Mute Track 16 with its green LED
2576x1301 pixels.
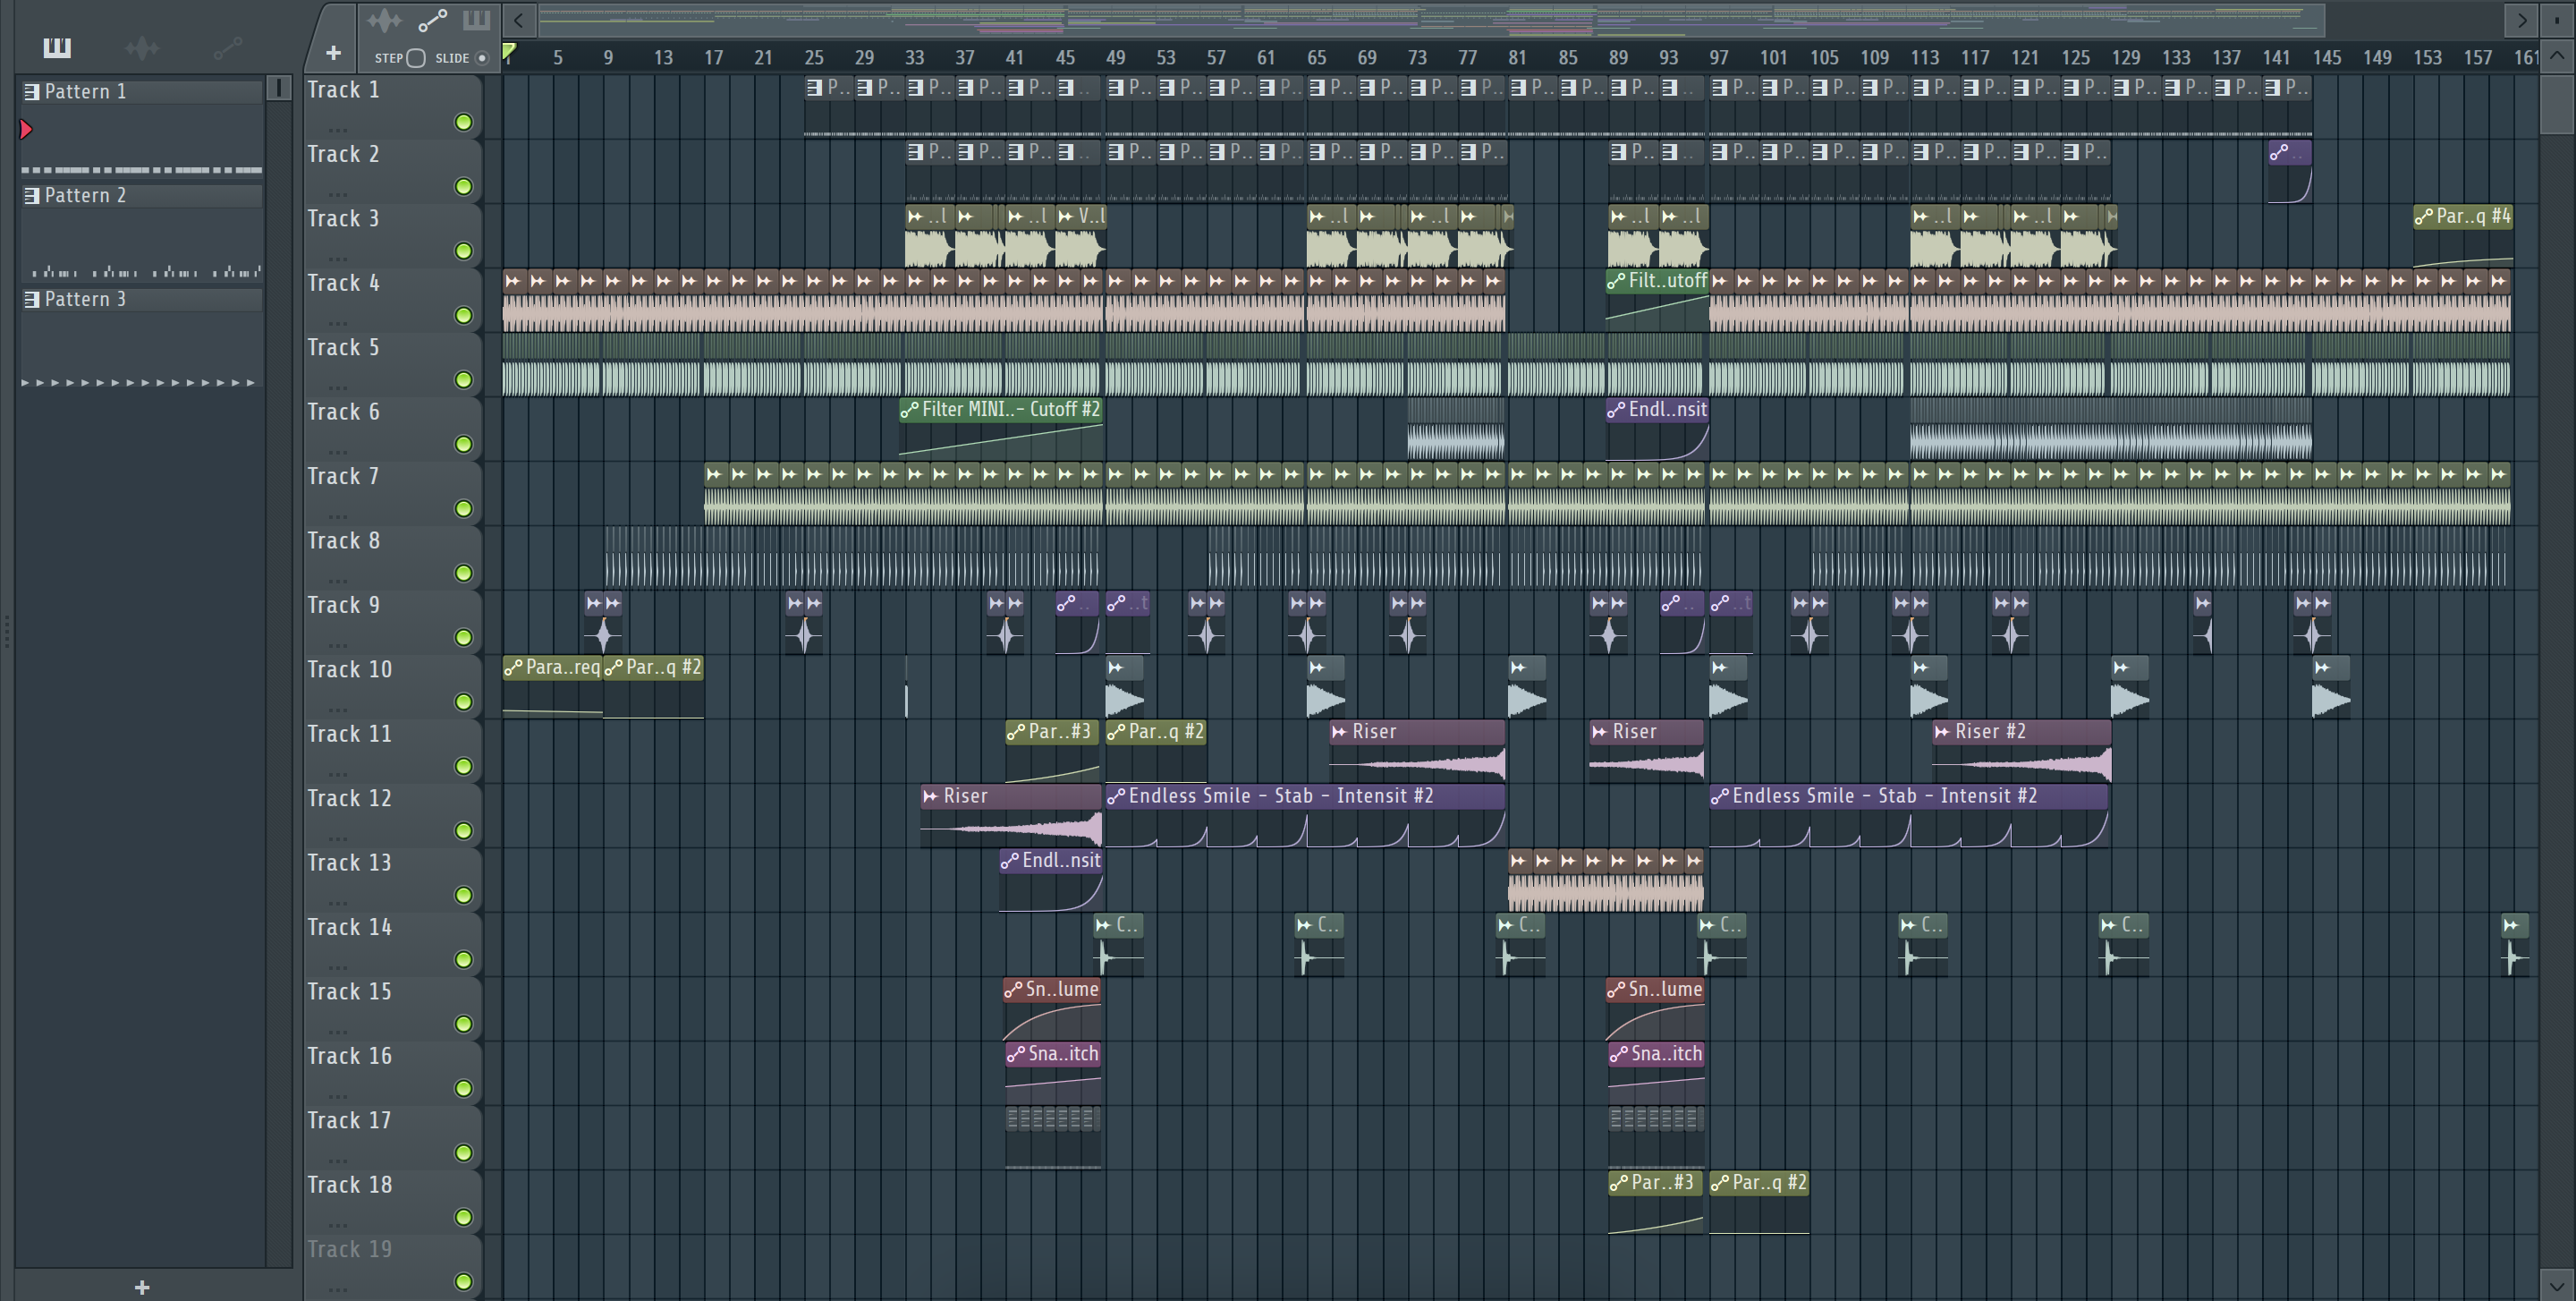(463, 1088)
